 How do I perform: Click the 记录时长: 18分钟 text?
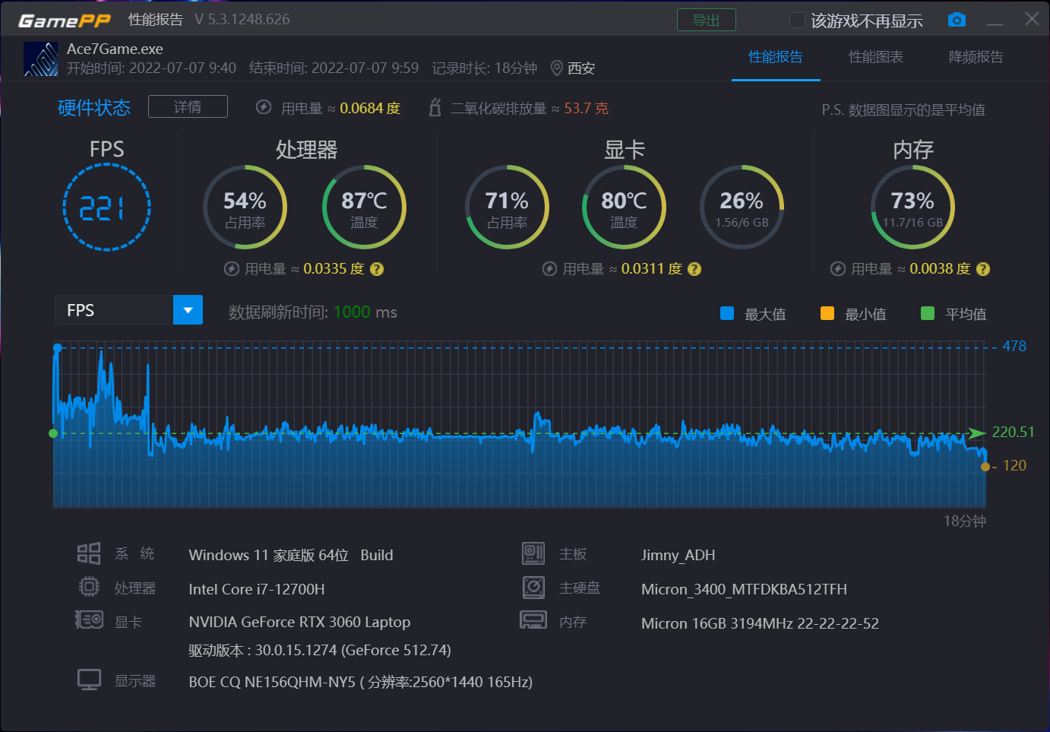(484, 68)
